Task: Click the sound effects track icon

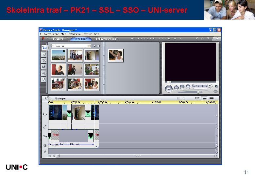Action: 45,145
